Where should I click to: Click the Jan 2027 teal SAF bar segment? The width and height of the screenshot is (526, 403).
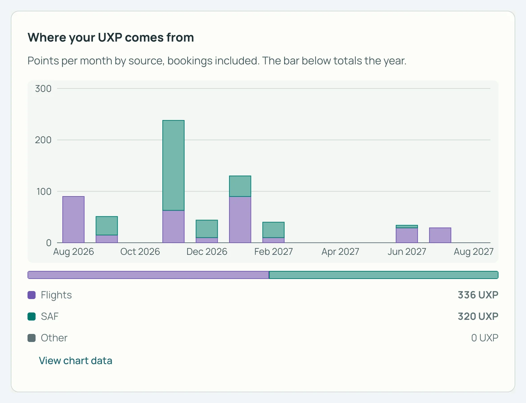coord(240,186)
